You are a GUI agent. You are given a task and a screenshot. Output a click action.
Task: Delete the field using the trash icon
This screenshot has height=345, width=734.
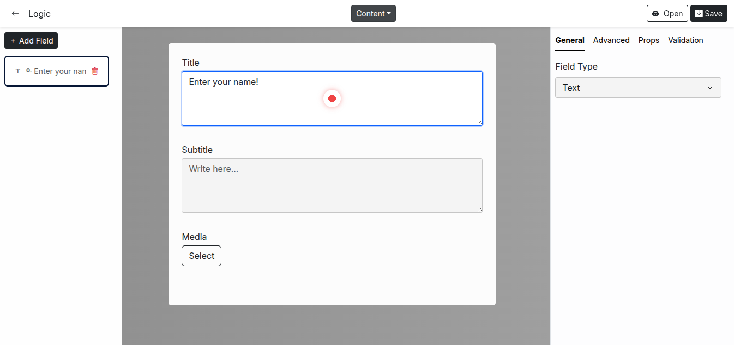(95, 71)
